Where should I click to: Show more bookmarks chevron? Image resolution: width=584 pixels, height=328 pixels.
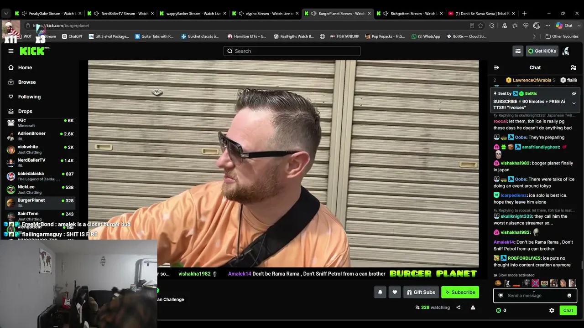pos(534,36)
